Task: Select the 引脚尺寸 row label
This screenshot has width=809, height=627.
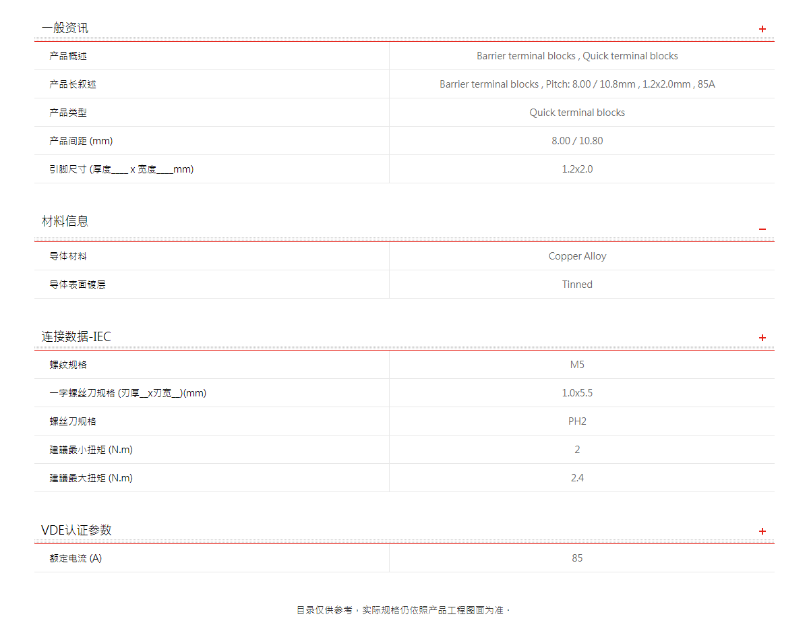Action: 121,169
